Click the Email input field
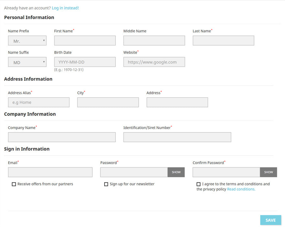The width and height of the screenshot is (285, 227). 50,172
